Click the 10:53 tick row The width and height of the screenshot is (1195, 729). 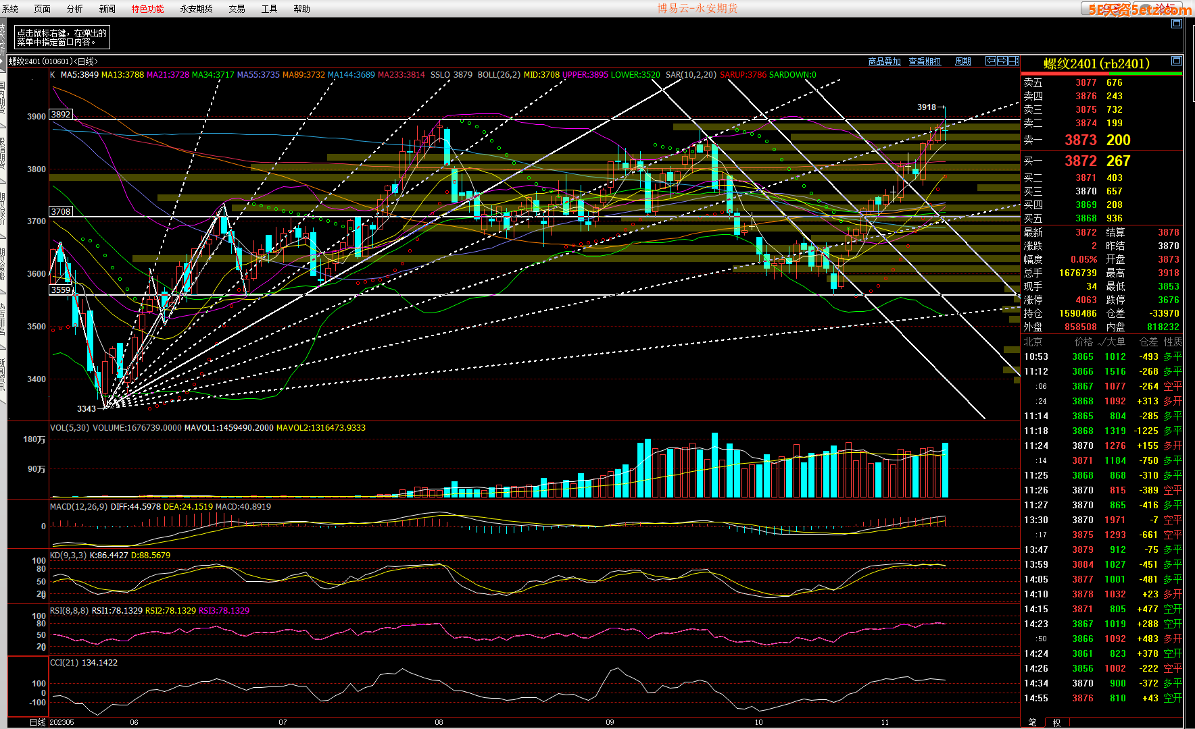click(x=1102, y=357)
